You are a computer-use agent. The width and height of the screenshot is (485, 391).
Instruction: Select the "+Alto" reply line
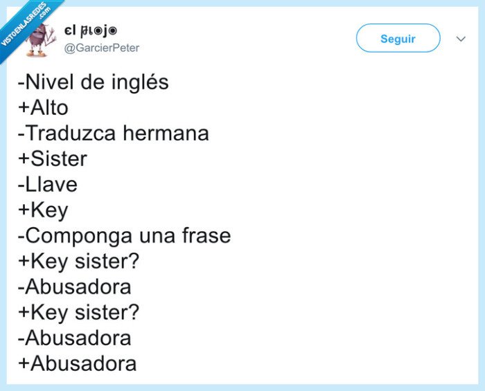44,108
